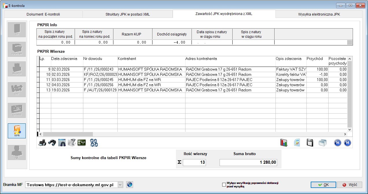Open 'Struktury JPK w postaci XML' tab
The width and height of the screenshot is (368, 194).
[128, 14]
